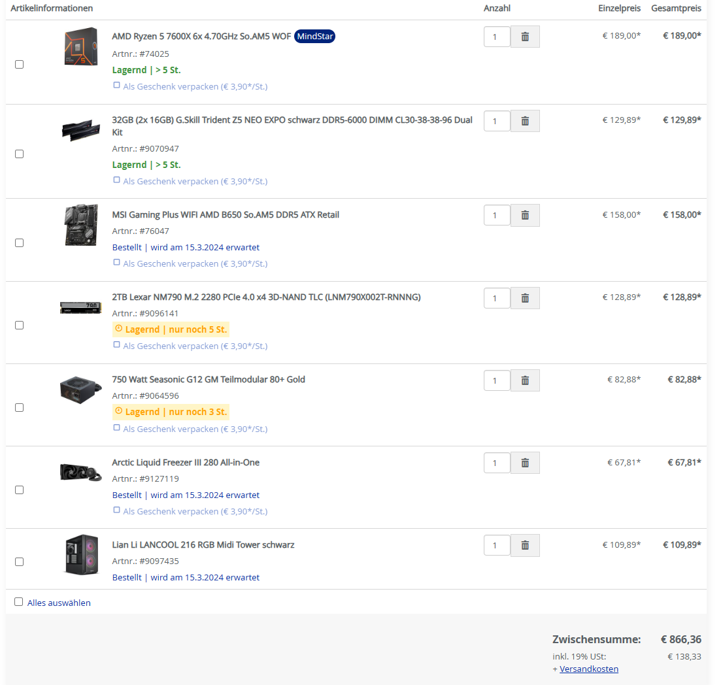Click Bestellt status of MSI motherboard
Image resolution: width=723 pixels, height=685 pixels.
(186, 248)
